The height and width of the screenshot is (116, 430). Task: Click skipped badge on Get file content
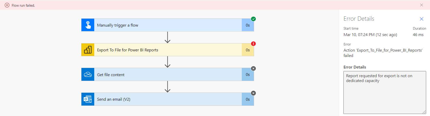point(253,68)
